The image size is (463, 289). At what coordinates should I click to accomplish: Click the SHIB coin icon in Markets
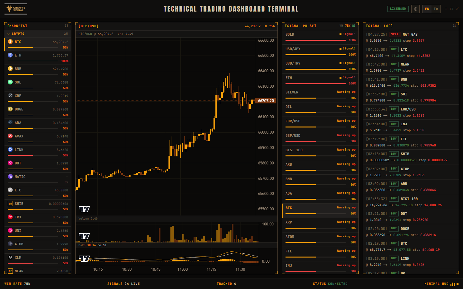tap(10, 204)
